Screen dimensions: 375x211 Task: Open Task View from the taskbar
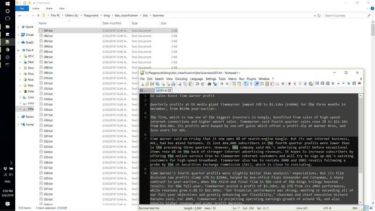(8, 18)
